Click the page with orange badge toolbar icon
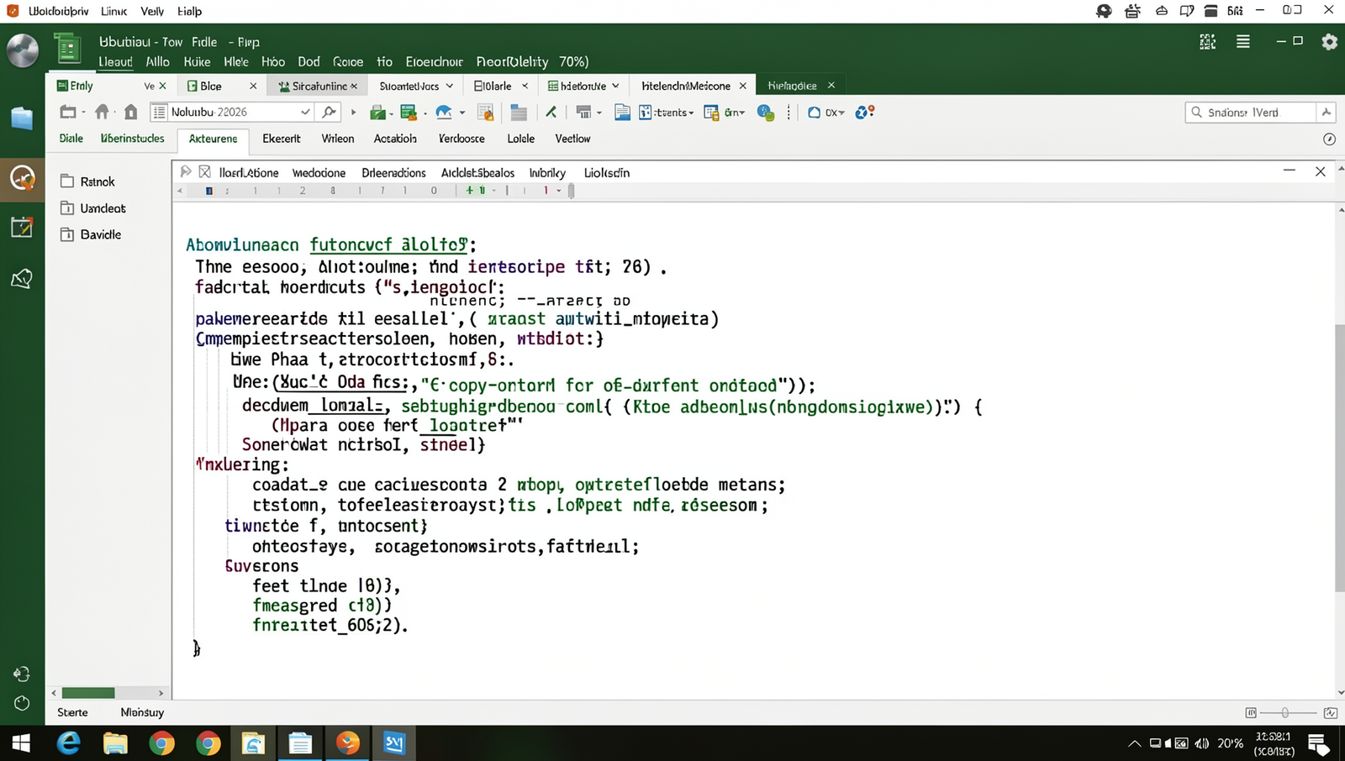Image resolution: width=1345 pixels, height=761 pixels. (x=485, y=112)
